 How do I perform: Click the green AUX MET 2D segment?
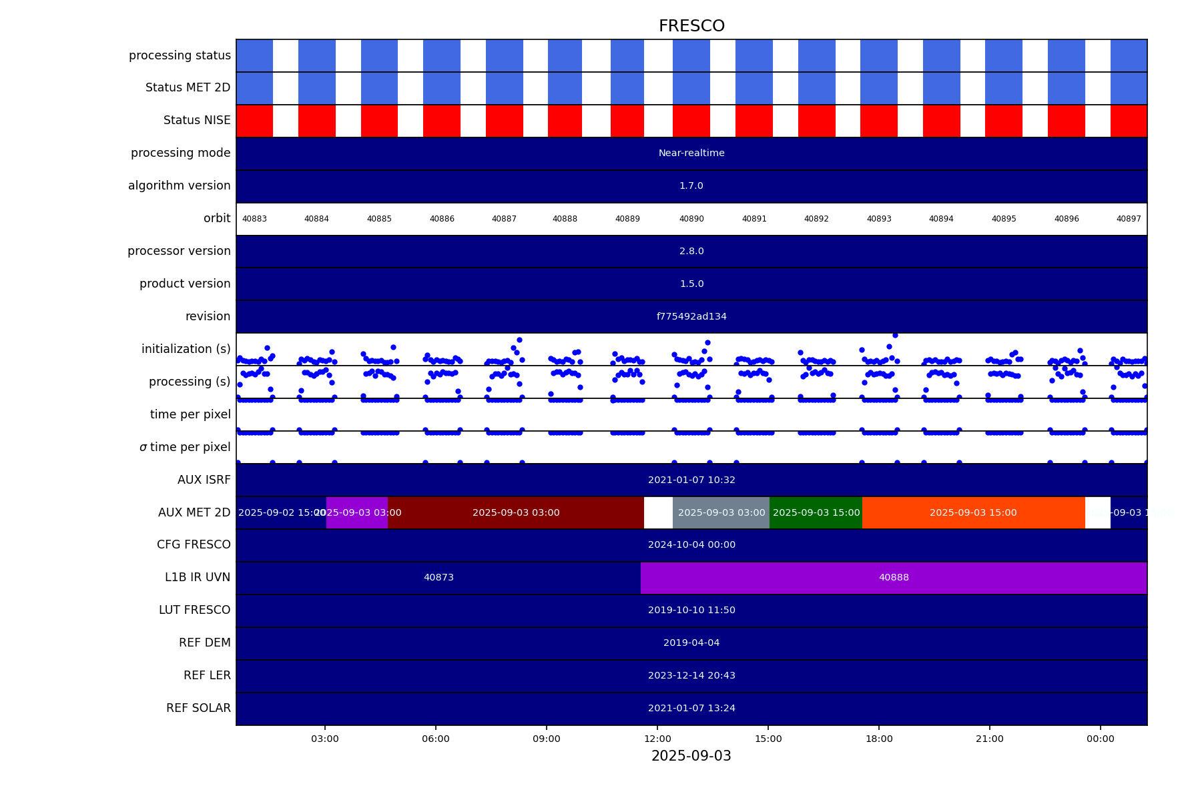816,512
